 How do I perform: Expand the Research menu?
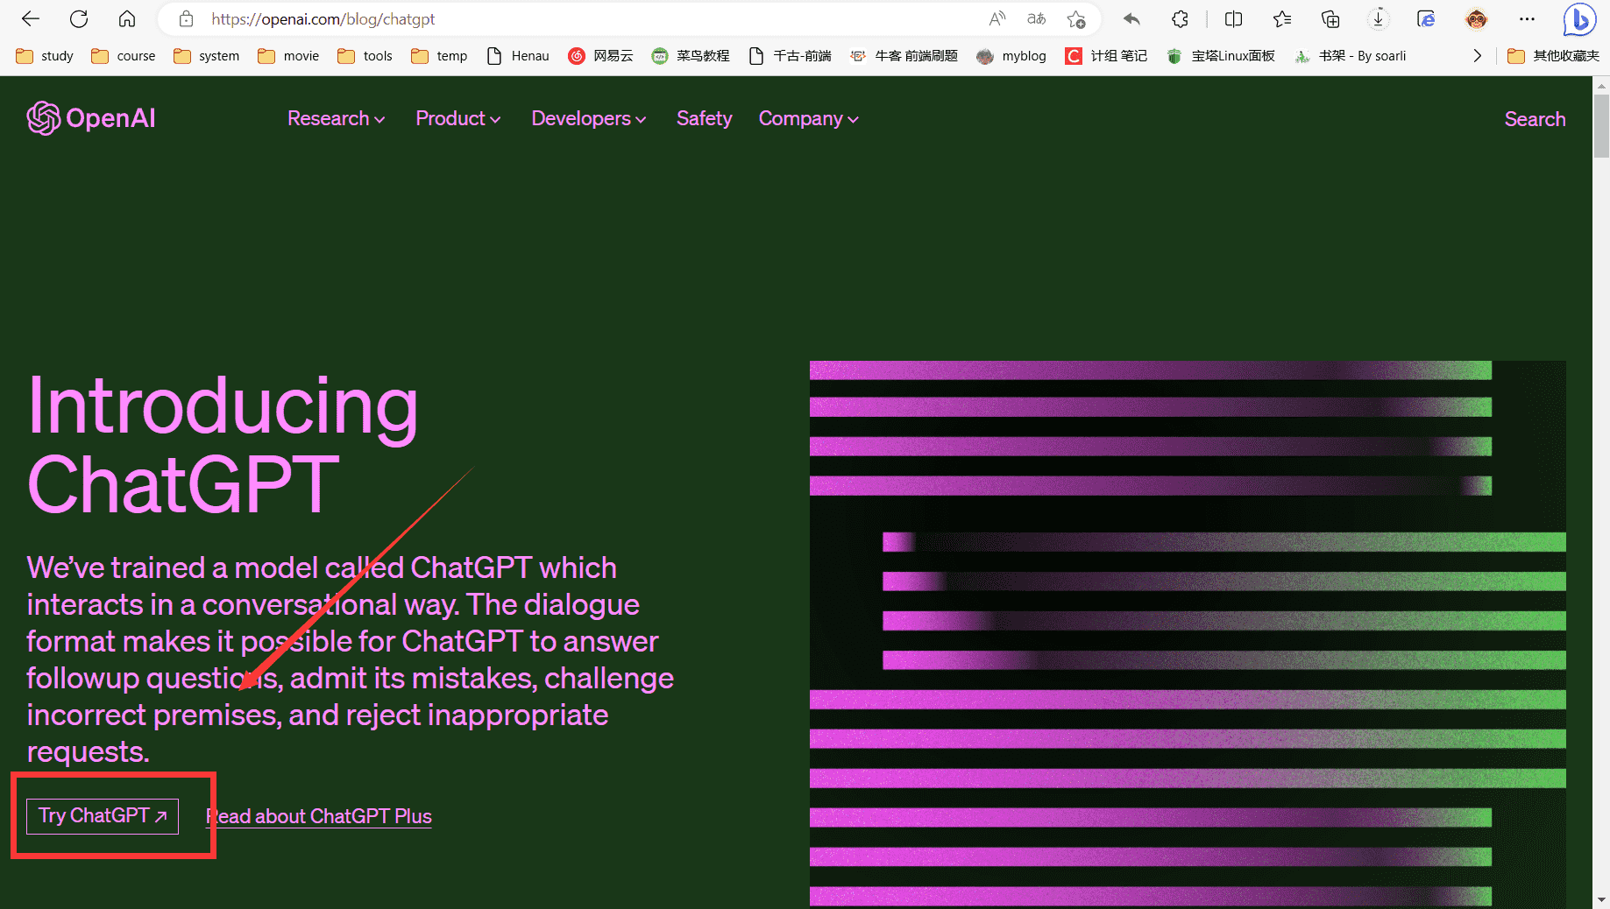[337, 118]
